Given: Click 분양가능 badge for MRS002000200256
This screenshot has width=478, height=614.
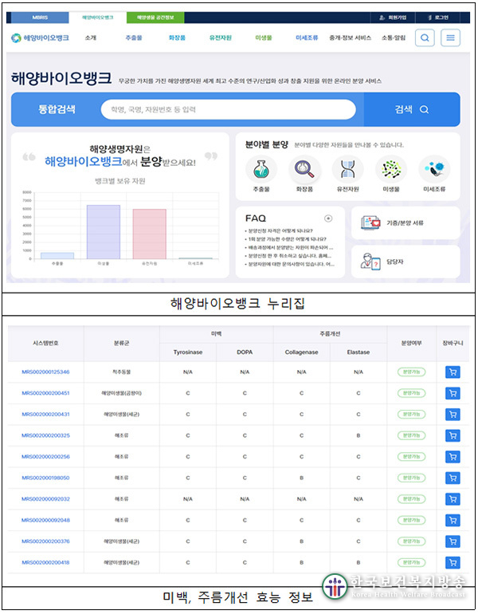Looking at the screenshot, I should [412, 457].
